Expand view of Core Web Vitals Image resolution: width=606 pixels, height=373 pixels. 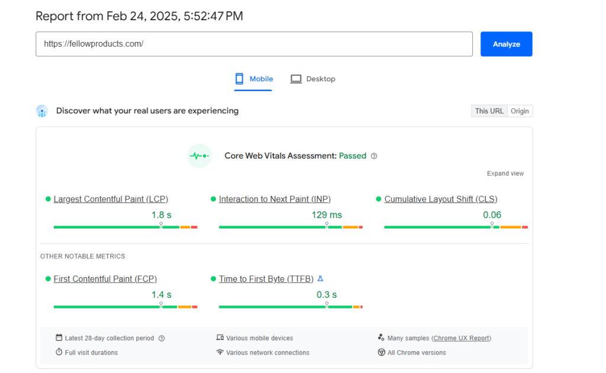tap(505, 173)
